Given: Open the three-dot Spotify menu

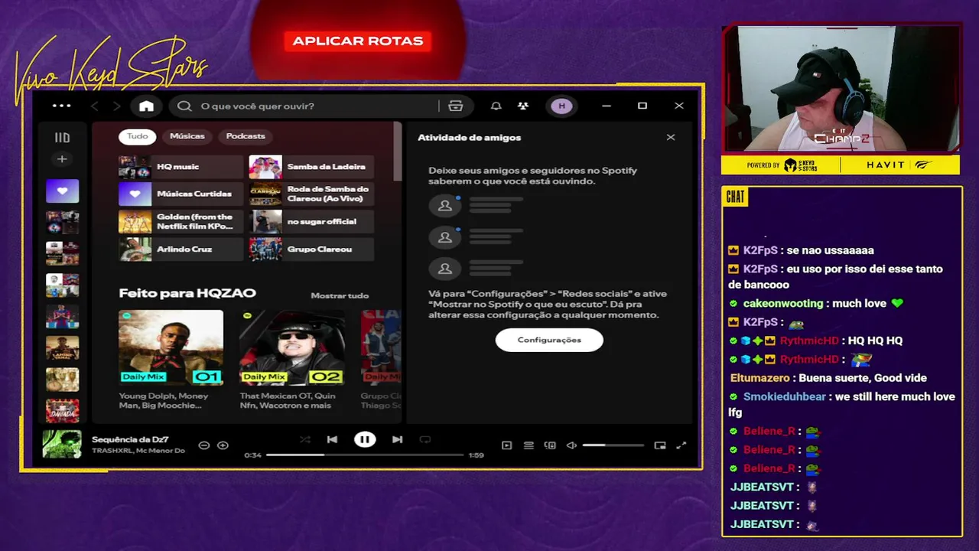Looking at the screenshot, I should (x=62, y=106).
